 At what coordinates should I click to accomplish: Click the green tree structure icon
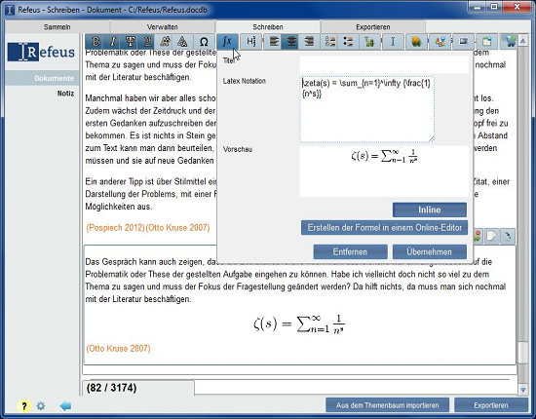tap(369, 42)
